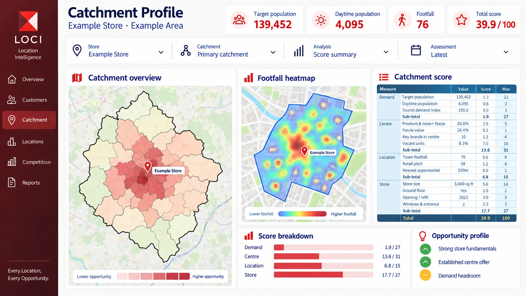Click the Catchment filter node icon

click(186, 51)
